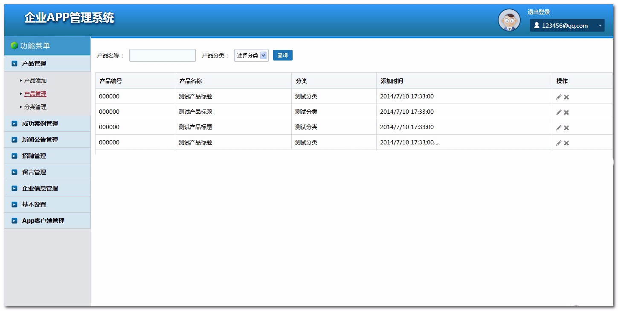618x311 pixels.
Task: Click the 123456@qq.com account label
Action: (565, 26)
